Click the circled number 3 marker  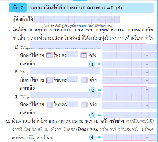(x=92, y=115)
